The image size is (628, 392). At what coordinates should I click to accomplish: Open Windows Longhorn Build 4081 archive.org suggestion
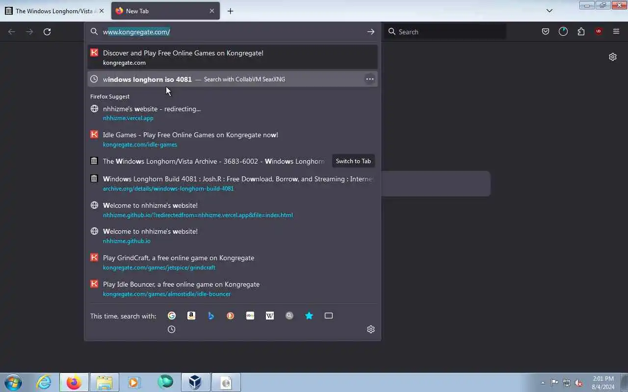(x=233, y=183)
